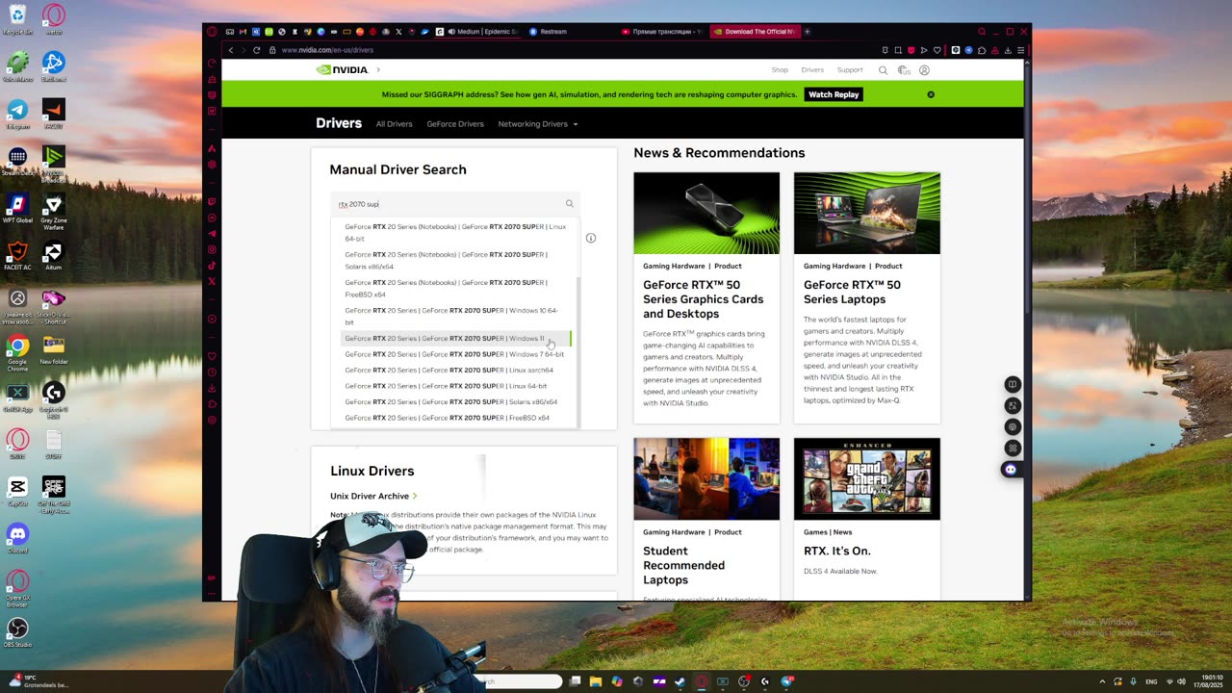Open the CapCut desktop shortcut
Viewport: 1232px width, 693px height.
coord(17,491)
